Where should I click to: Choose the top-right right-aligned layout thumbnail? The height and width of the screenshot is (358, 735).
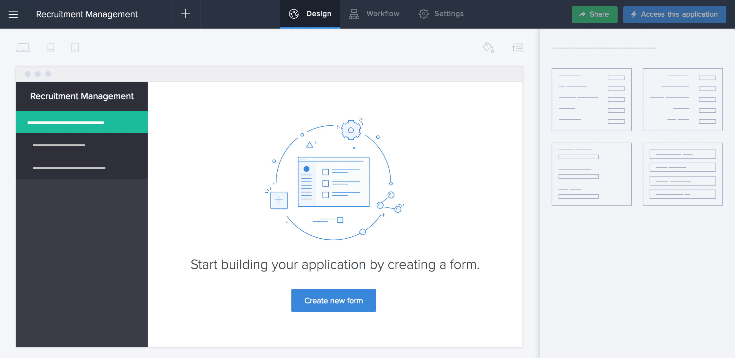[682, 100]
